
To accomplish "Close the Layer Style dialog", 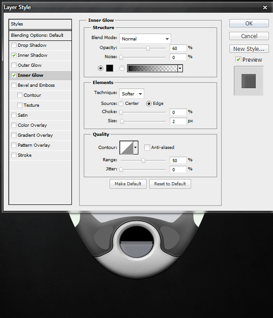I will tap(265, 8).
